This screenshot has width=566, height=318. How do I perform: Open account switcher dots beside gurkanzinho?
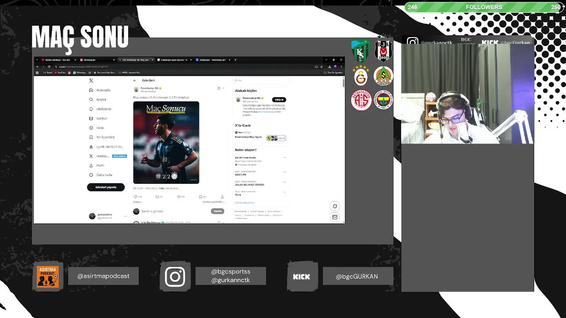point(125,216)
